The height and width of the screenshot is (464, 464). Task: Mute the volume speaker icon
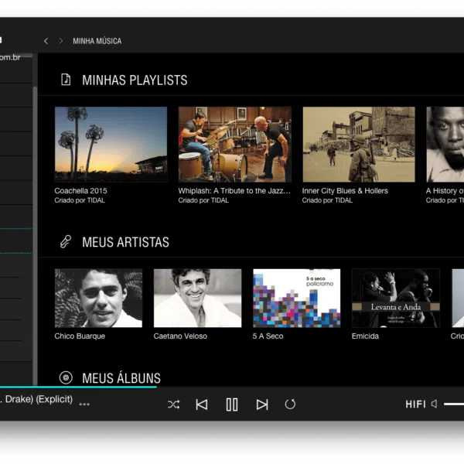(x=435, y=404)
